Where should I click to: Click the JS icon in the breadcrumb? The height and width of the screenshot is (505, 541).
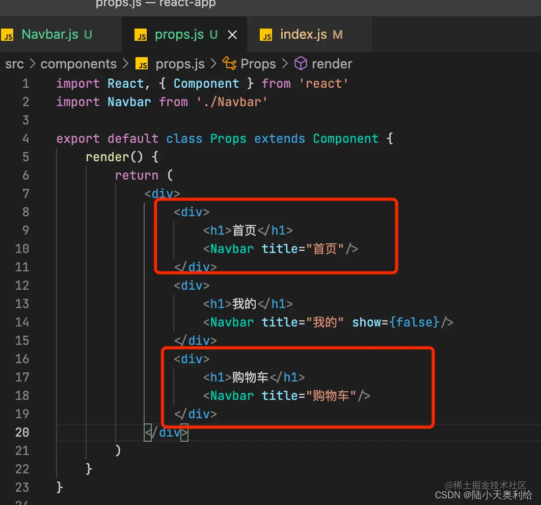[142, 64]
